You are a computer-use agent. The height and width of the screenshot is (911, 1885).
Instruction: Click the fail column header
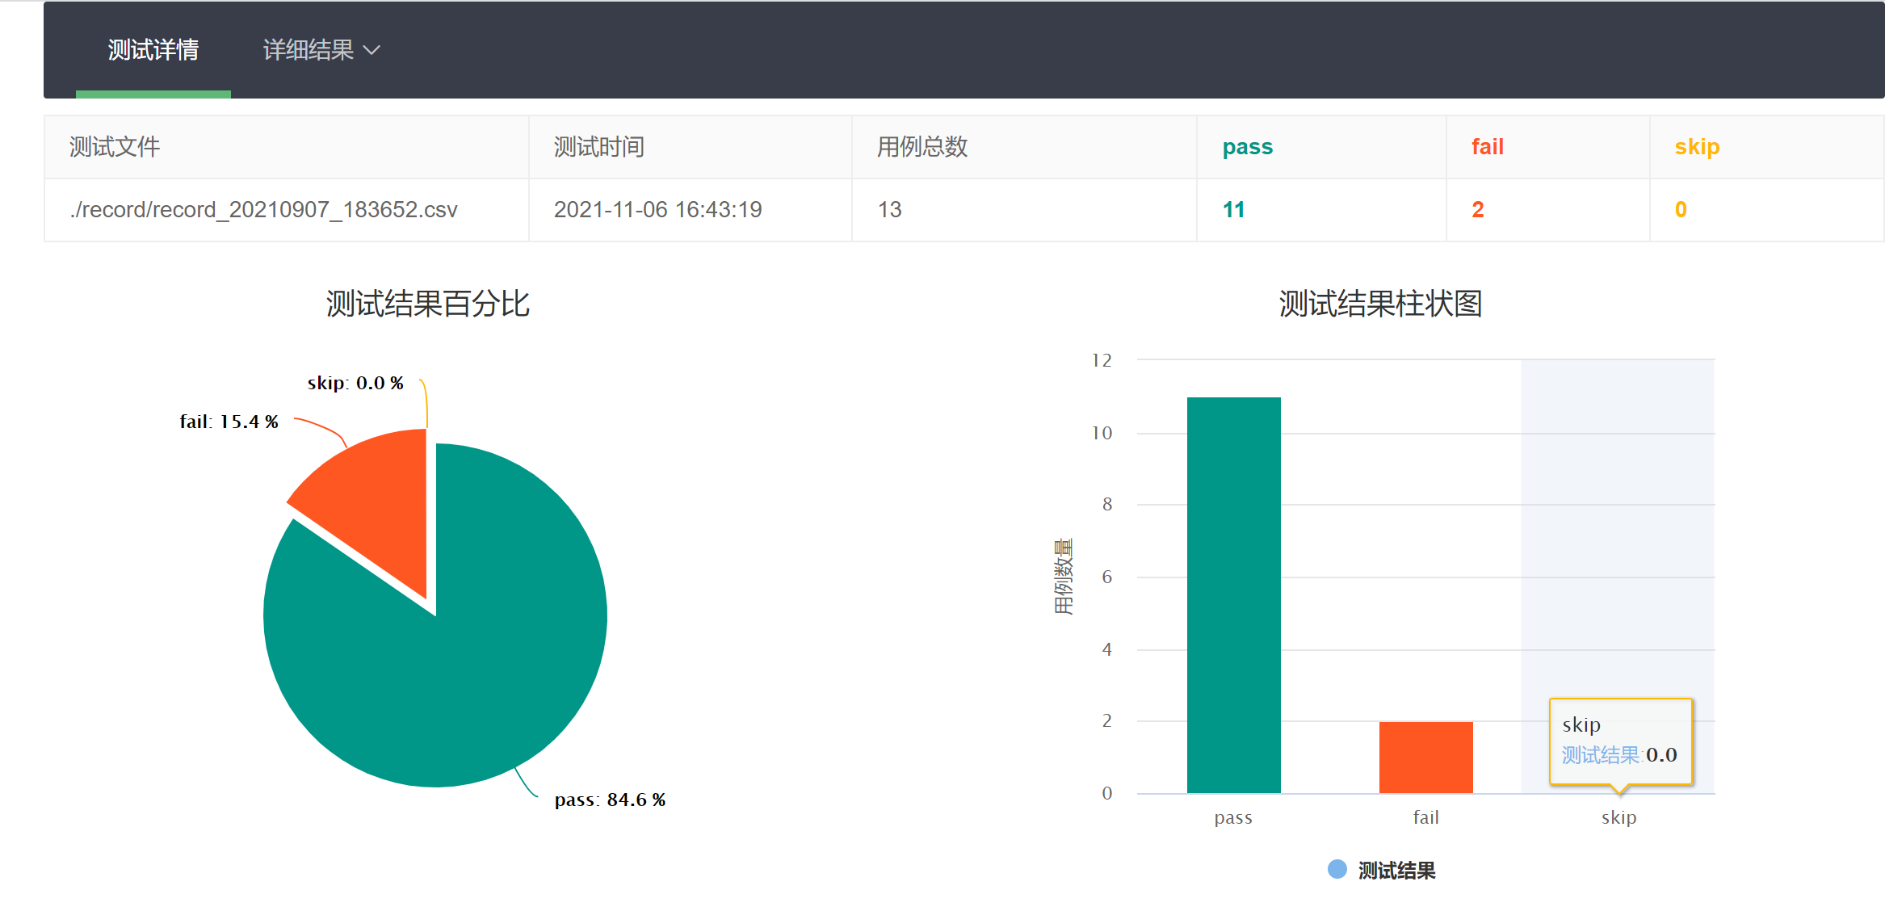pos(1487,147)
